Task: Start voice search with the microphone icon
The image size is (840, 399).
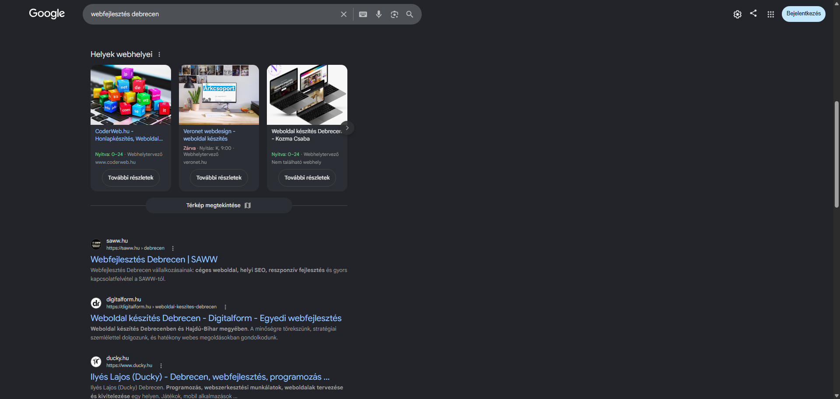Action: coord(379,14)
